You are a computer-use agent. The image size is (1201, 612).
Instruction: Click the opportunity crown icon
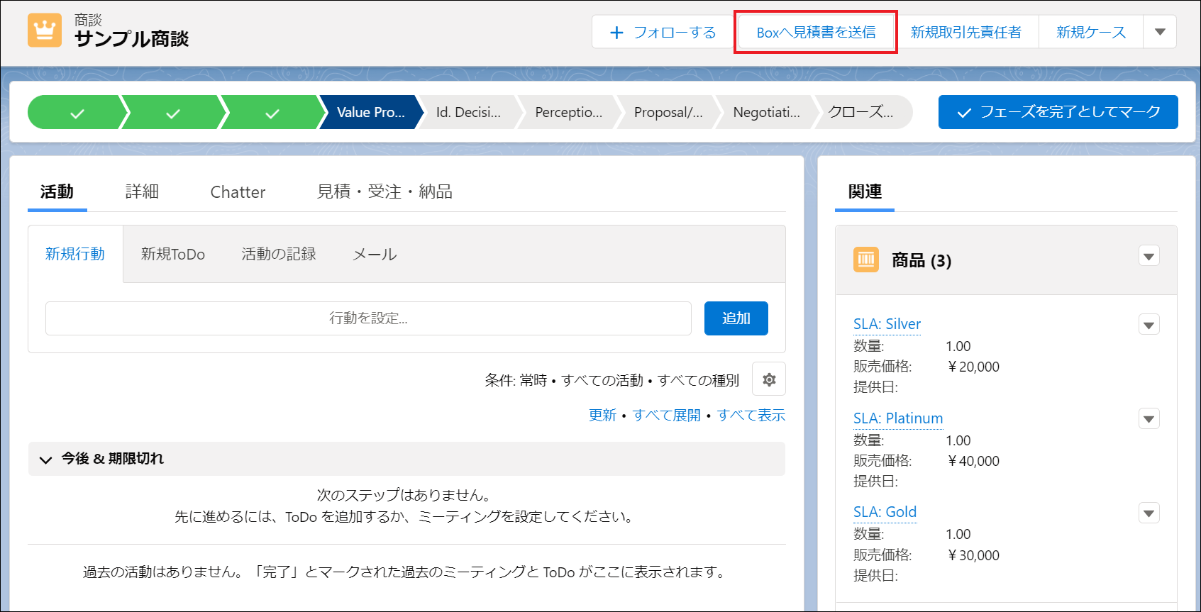pos(45,30)
